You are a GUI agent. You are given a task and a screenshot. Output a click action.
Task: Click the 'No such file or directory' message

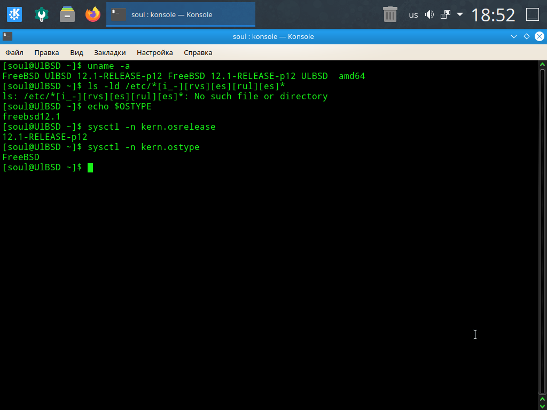coord(261,96)
